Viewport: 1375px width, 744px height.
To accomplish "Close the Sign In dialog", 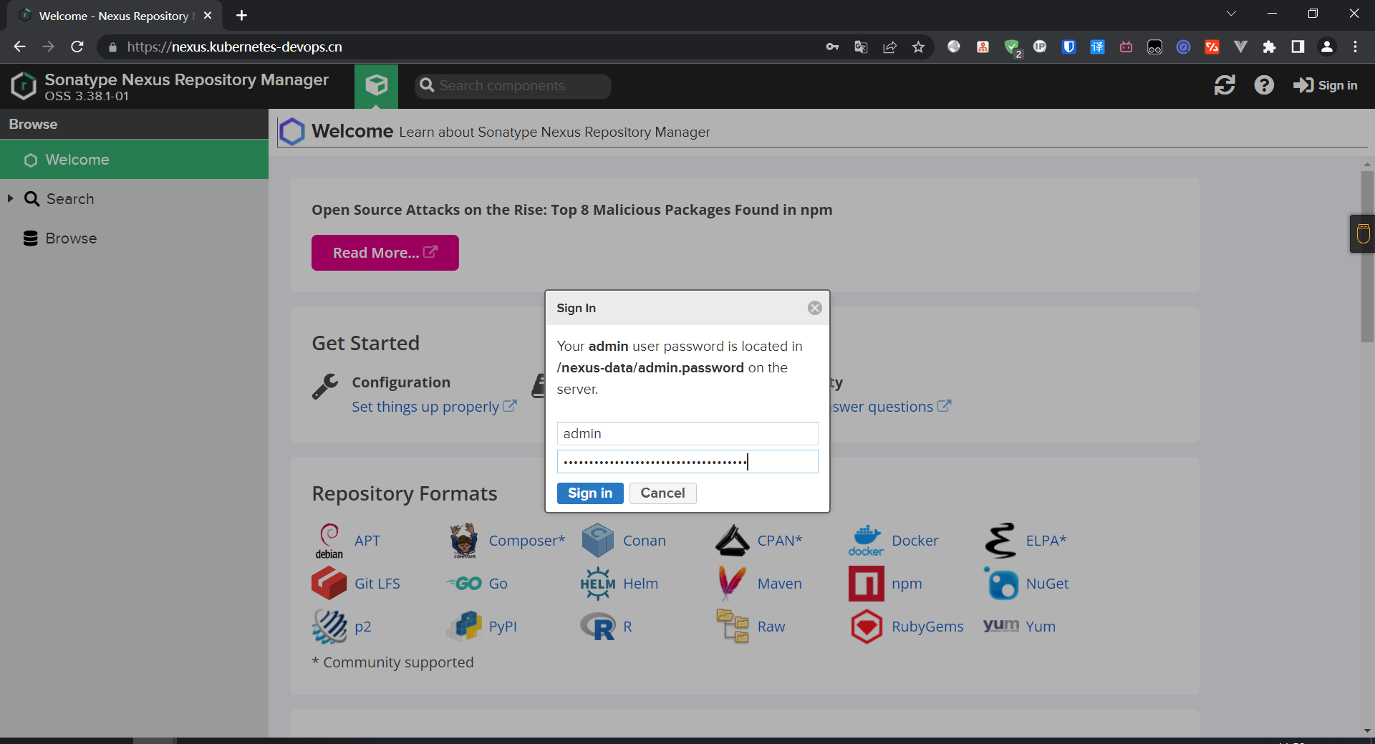I will [x=815, y=308].
